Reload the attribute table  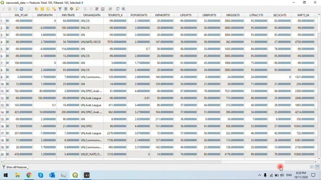click(22, 9)
